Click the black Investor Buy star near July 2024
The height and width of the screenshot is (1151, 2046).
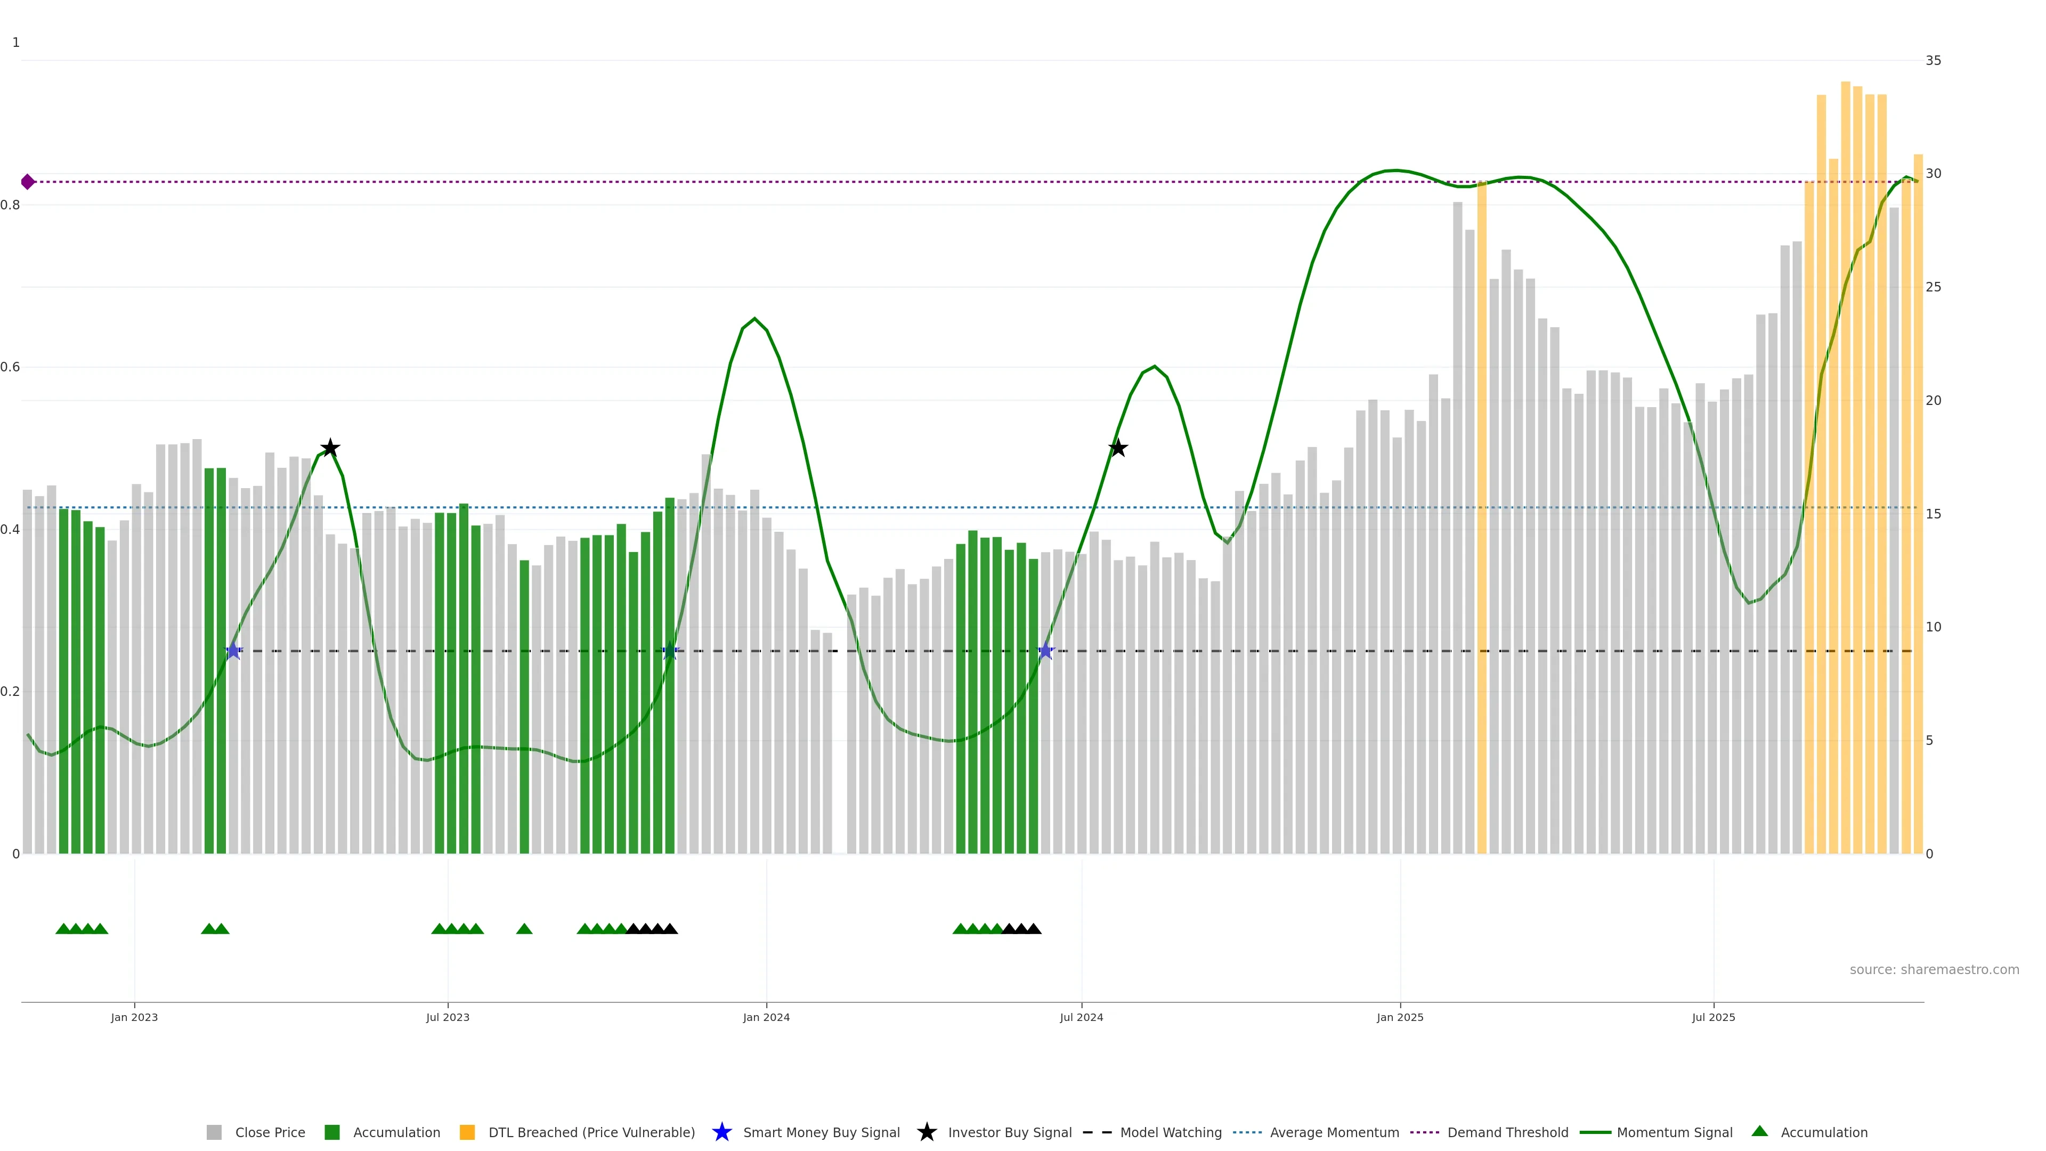tap(1117, 448)
